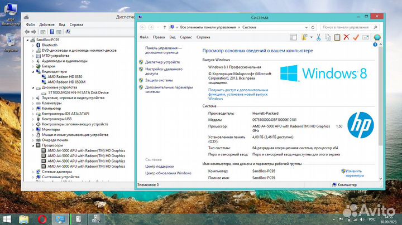Toggle console tree icon in Device Manager toolbar
The height and width of the screenshot is (225, 402).
[43, 32]
